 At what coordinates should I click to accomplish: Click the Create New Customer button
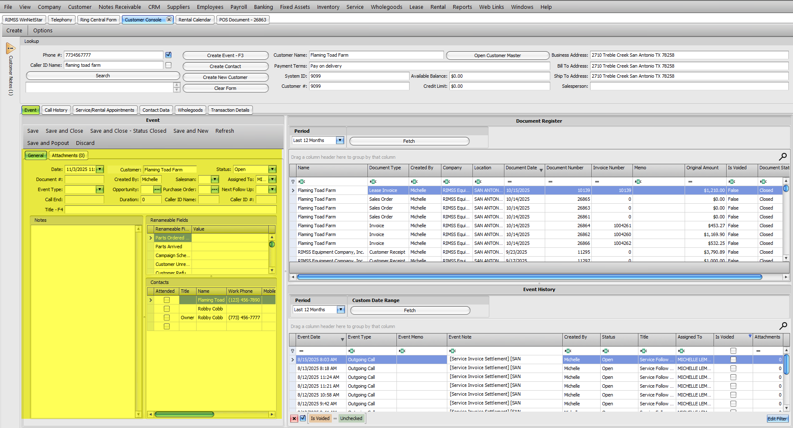point(225,77)
